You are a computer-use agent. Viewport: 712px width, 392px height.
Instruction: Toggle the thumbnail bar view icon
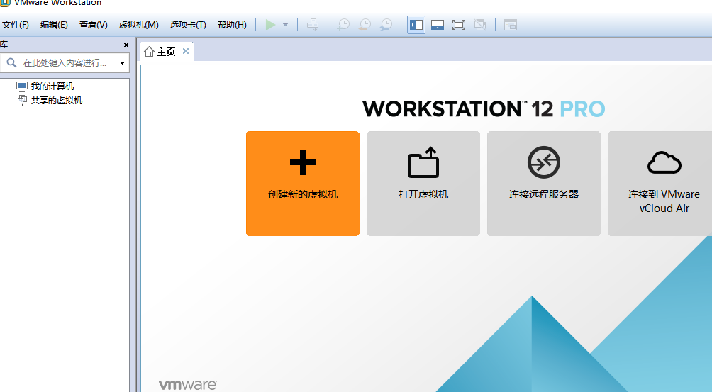438,25
